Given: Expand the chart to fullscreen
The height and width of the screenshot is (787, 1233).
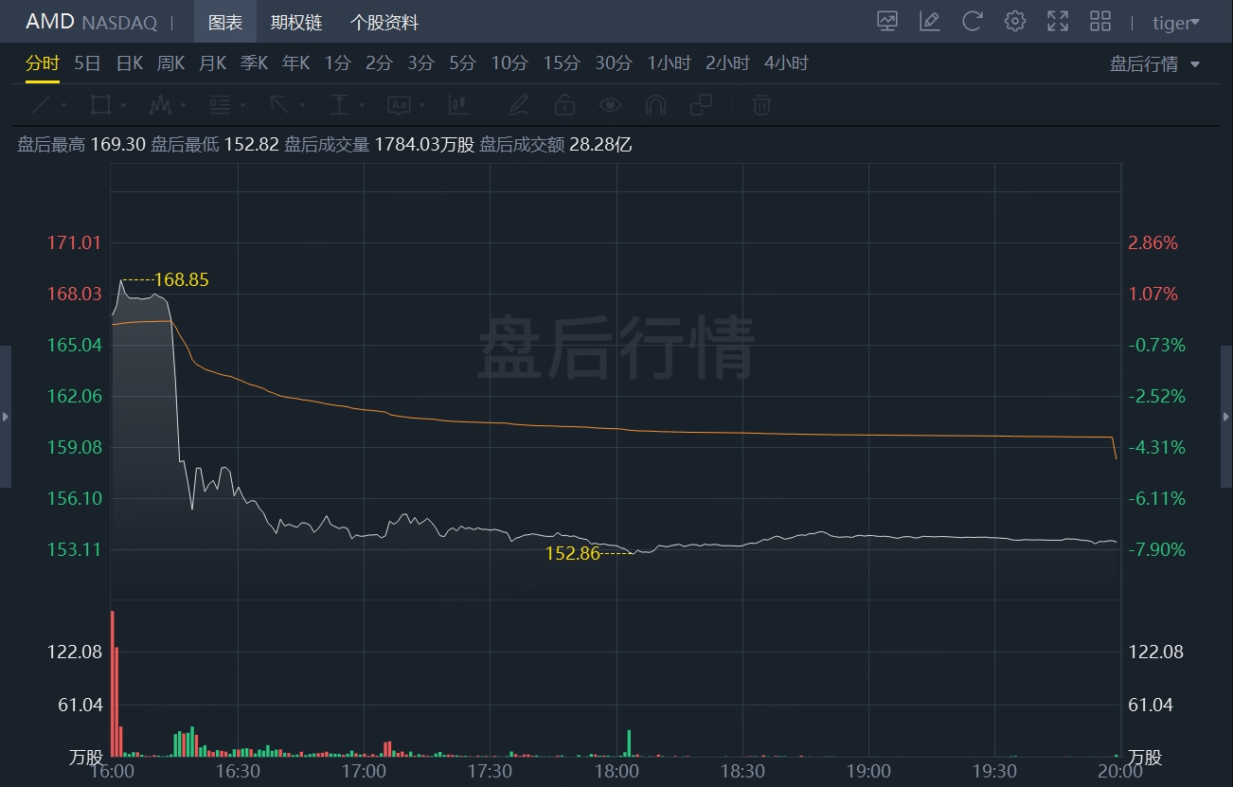Looking at the screenshot, I should [x=1058, y=22].
